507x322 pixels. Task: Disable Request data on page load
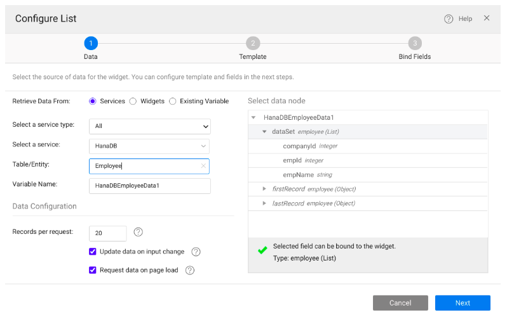click(93, 270)
